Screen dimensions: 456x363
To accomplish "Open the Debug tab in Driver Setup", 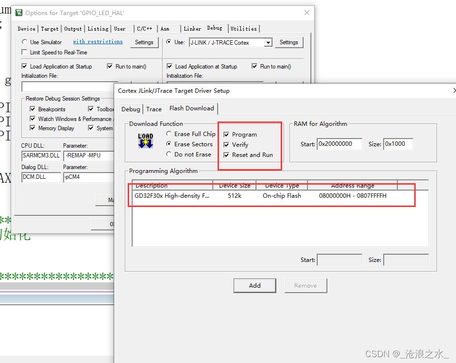I will click(131, 109).
